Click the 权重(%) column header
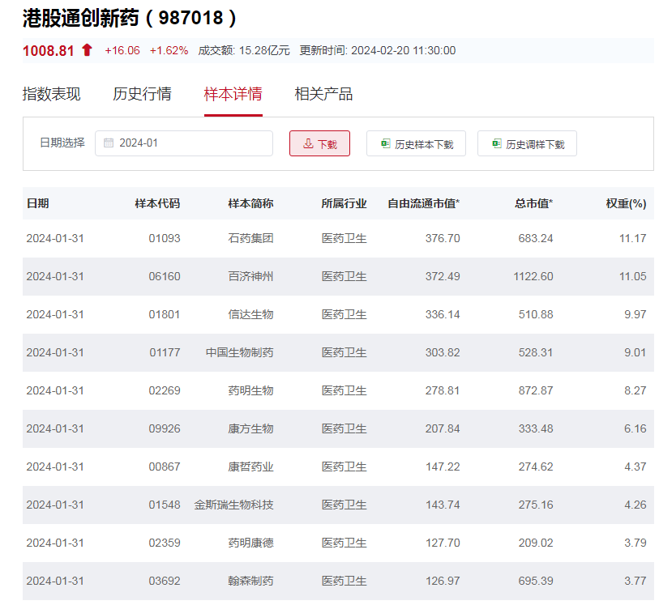The image size is (659, 605). point(627,203)
